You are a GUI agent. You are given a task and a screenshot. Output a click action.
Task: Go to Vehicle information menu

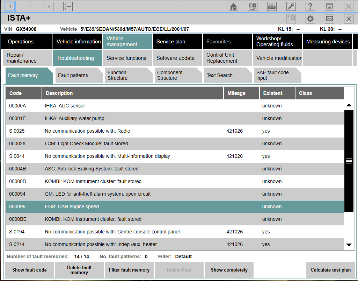pos(78,42)
